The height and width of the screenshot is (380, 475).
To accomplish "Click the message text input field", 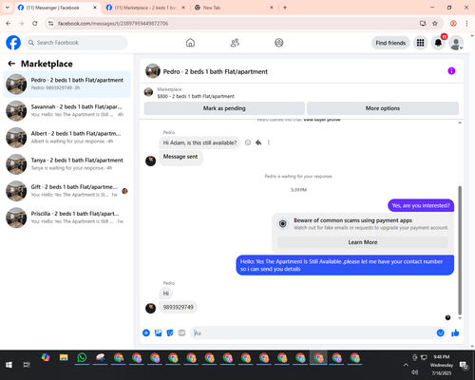I will pyautogui.click(x=313, y=333).
